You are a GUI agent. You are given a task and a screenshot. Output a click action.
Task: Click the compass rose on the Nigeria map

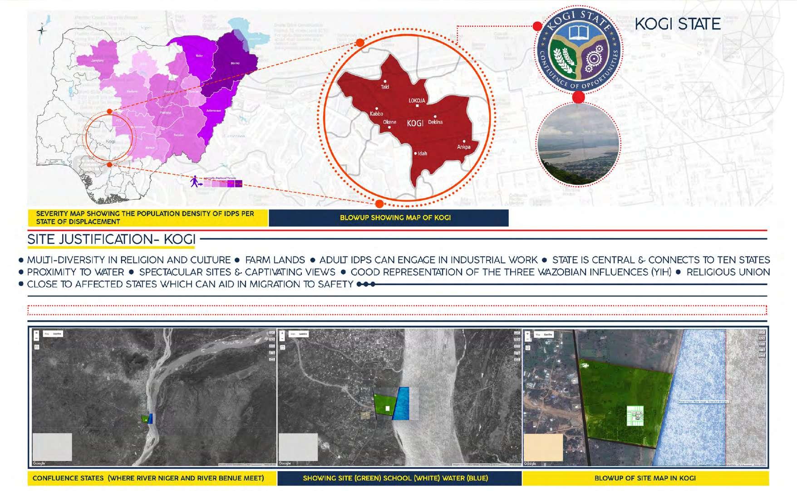pyautogui.click(x=41, y=30)
